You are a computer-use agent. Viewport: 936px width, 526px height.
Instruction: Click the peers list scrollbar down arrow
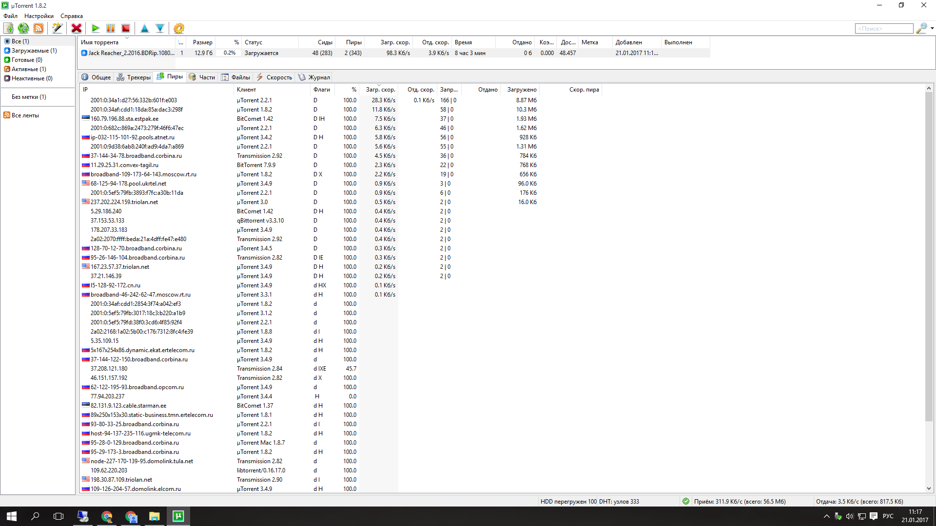[x=929, y=488]
